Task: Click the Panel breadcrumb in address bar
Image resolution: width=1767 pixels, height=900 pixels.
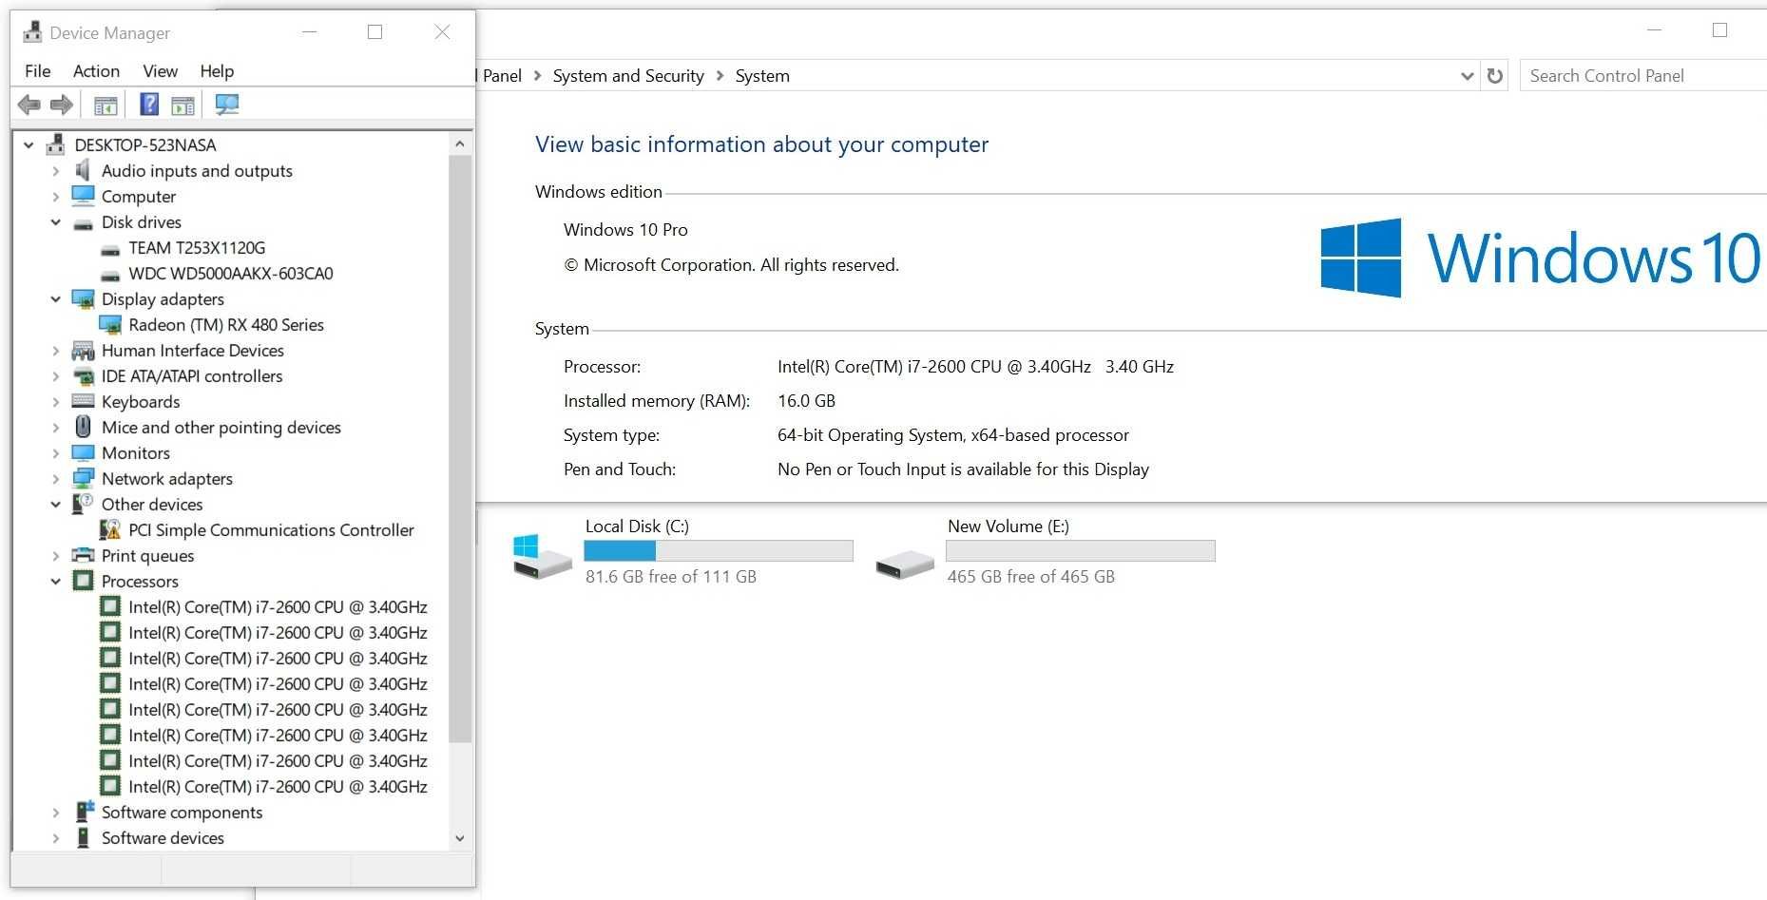Action: (502, 76)
